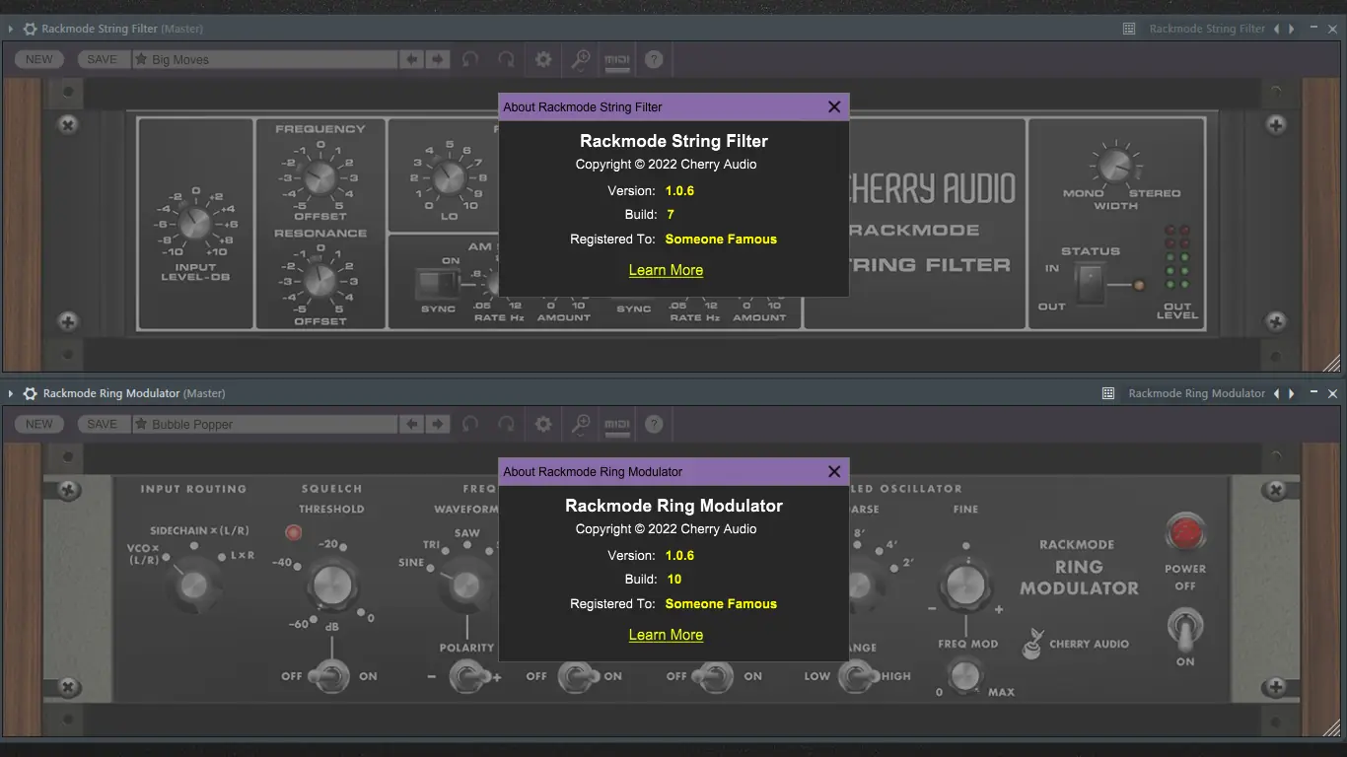
Task: Load next preset in String Filter toolbar
Action: point(438,59)
